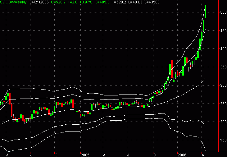Click the 2006 time axis label
227x157 pixels.
[182, 155]
